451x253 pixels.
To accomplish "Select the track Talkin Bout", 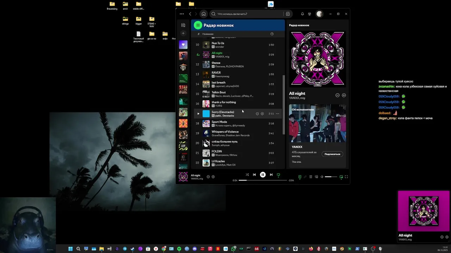I will point(238,94).
